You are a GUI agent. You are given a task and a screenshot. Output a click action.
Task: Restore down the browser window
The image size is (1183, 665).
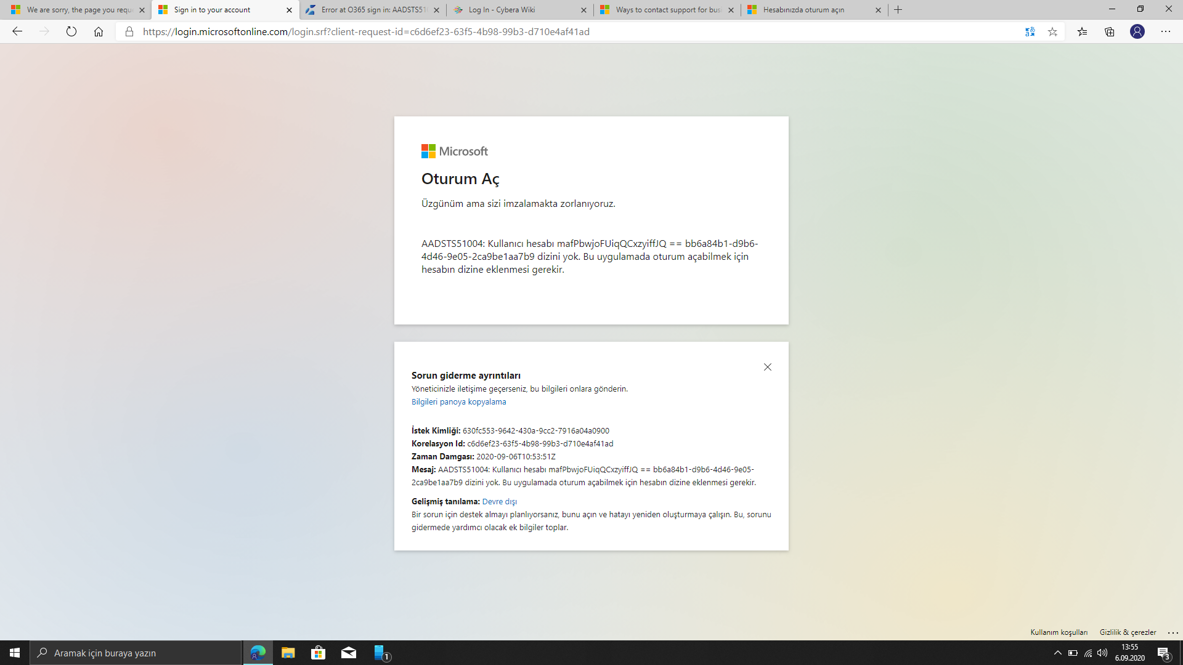pyautogui.click(x=1140, y=9)
